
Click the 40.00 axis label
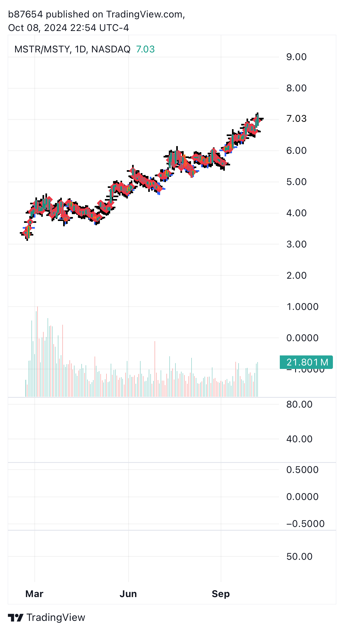click(x=299, y=439)
